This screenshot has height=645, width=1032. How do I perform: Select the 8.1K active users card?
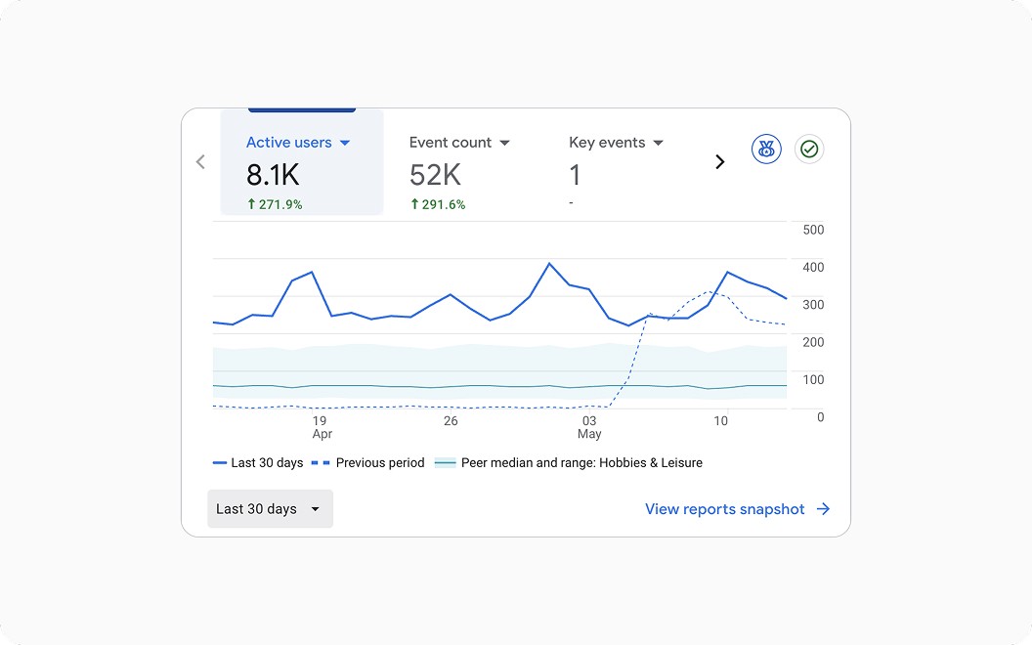302,162
